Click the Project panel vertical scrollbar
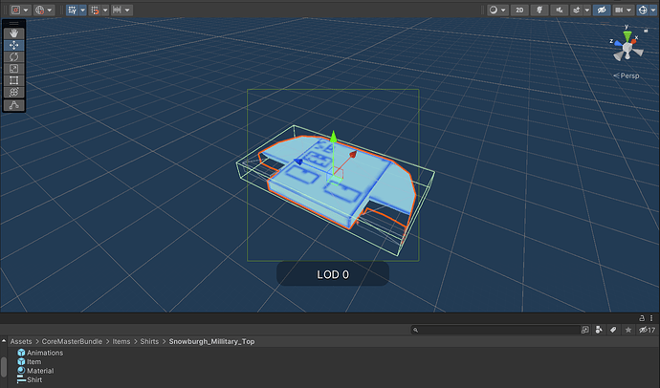 click(x=4, y=367)
